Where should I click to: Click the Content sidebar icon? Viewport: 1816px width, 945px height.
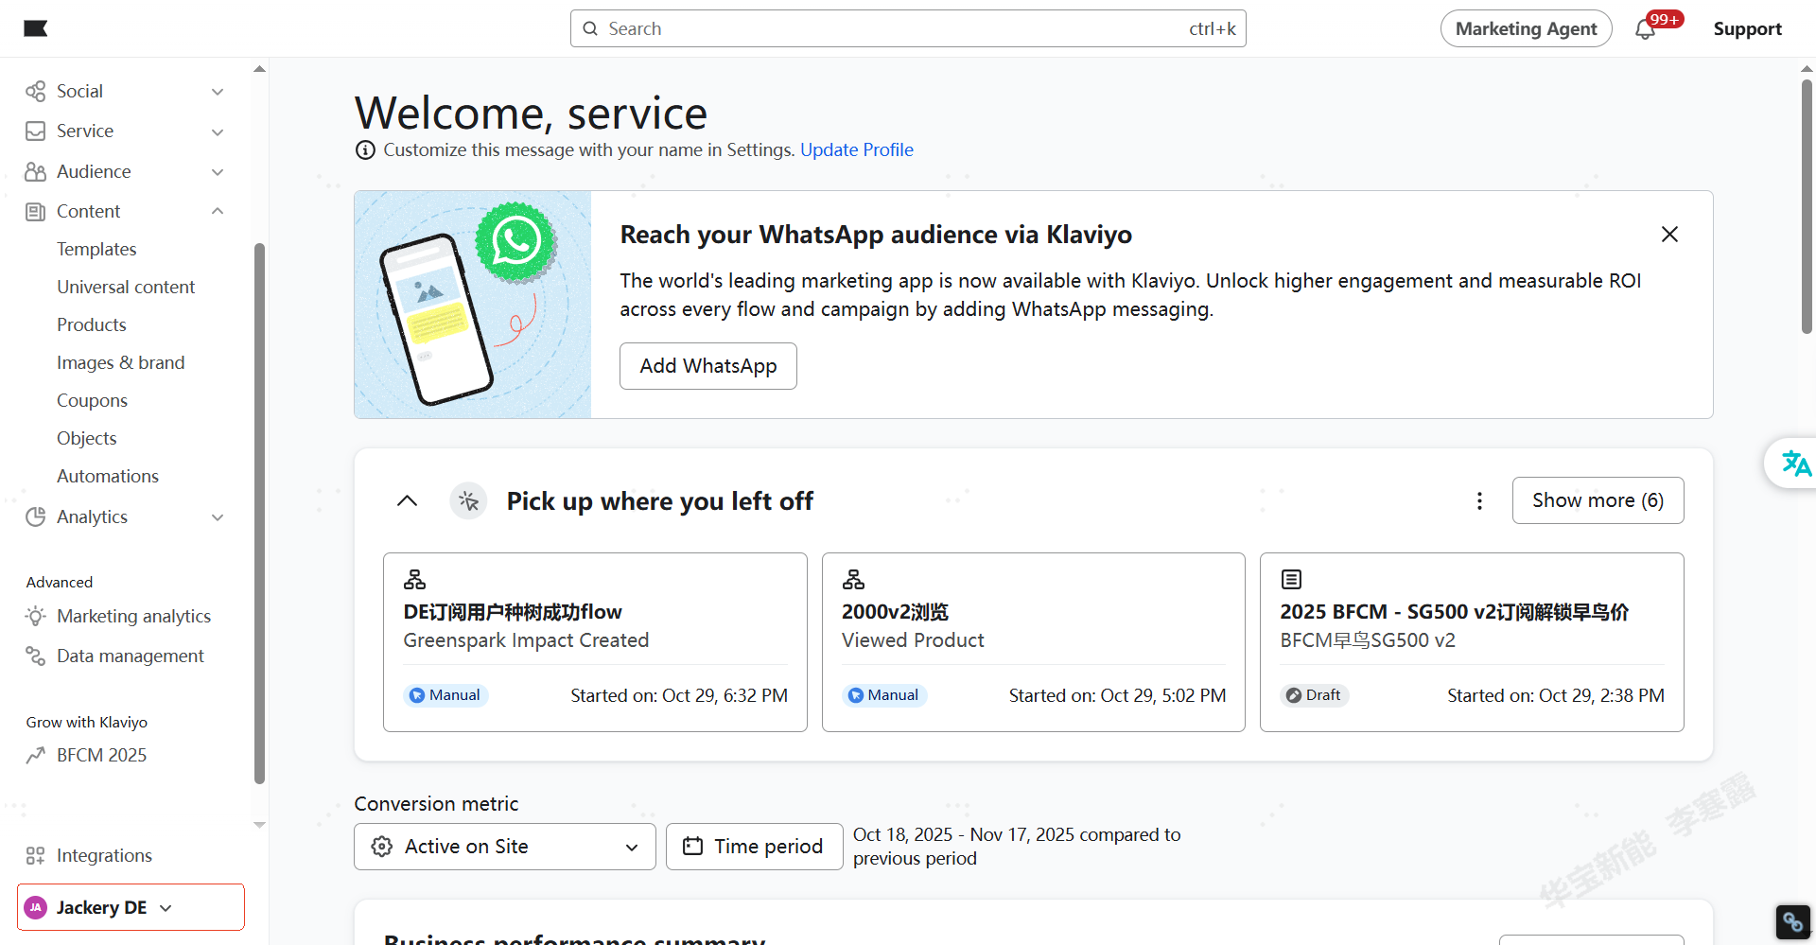click(36, 212)
